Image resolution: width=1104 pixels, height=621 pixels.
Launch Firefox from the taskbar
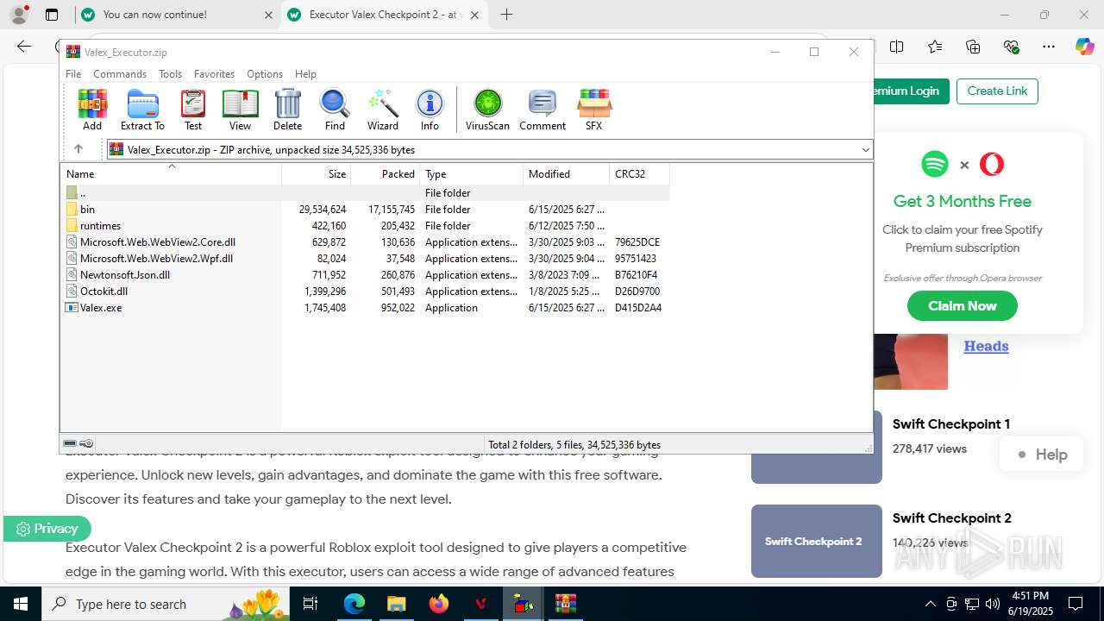438,604
